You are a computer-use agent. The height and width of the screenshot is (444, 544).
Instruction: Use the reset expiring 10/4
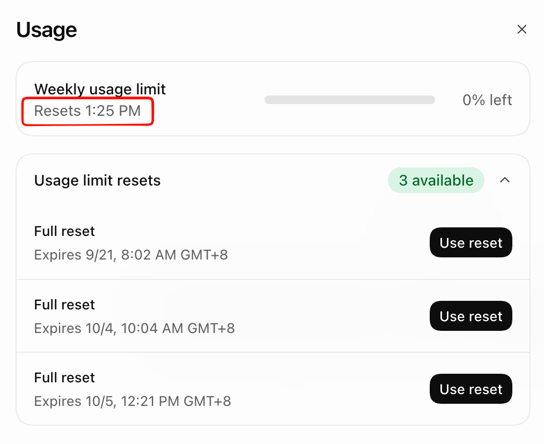tap(471, 316)
